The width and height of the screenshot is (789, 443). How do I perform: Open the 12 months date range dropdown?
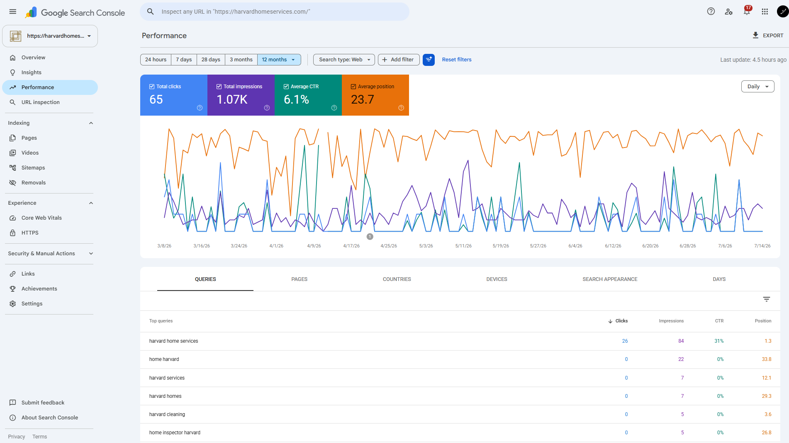click(x=279, y=60)
